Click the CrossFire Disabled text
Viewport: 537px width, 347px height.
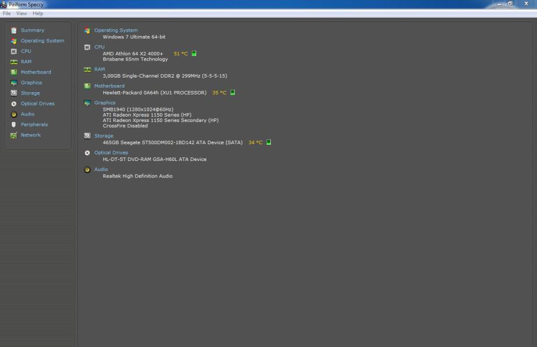pyautogui.click(x=125, y=126)
